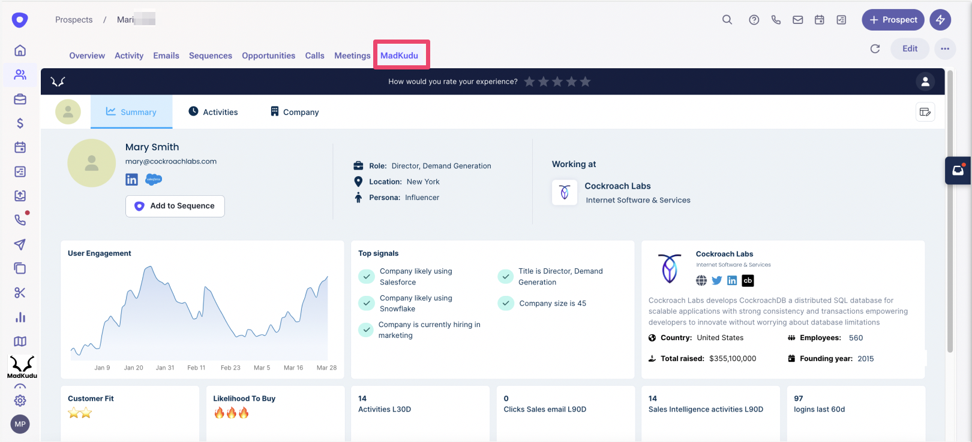The height and width of the screenshot is (442, 972).
Task: Open the Cockroach Labs Working at link
Action: 617,186
